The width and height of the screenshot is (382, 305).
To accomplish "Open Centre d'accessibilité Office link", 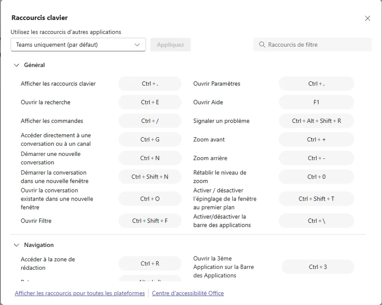I will pos(188,293).
